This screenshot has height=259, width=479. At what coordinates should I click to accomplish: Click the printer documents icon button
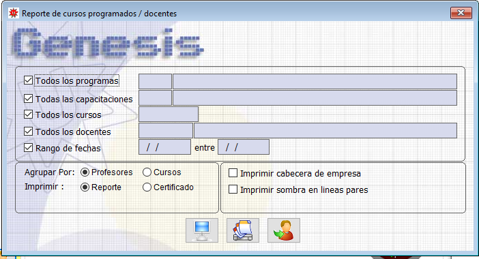(x=243, y=230)
